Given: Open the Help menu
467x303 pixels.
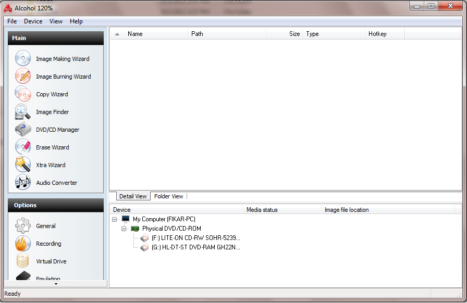Looking at the screenshot, I should point(76,21).
